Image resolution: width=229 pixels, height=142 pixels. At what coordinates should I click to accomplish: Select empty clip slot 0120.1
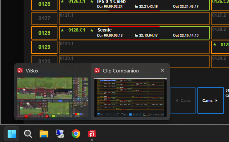134,59
